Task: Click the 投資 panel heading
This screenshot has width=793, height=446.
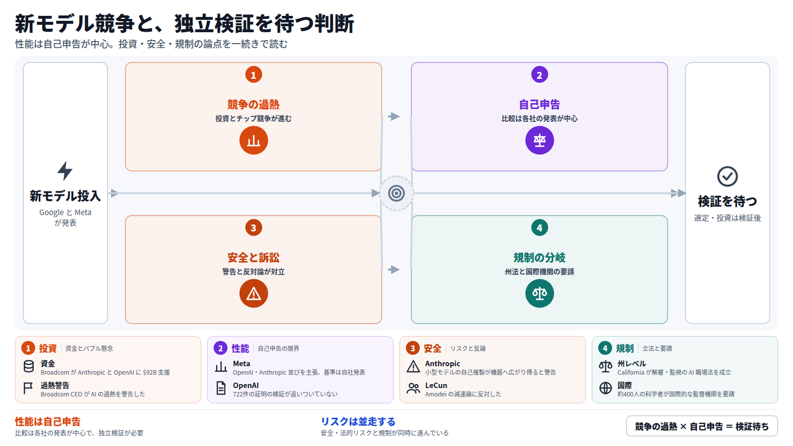Action: [x=48, y=348]
